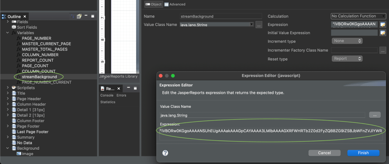Screen dimensions: 389x164
Task: Select the Image element under Background
Action: tap(27, 154)
